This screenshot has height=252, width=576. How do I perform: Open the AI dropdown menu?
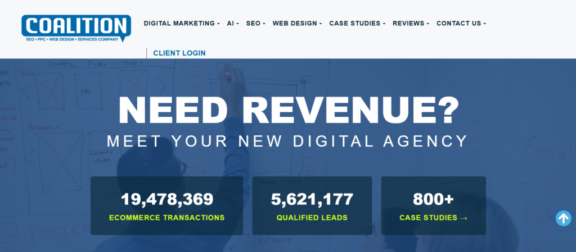click(233, 24)
